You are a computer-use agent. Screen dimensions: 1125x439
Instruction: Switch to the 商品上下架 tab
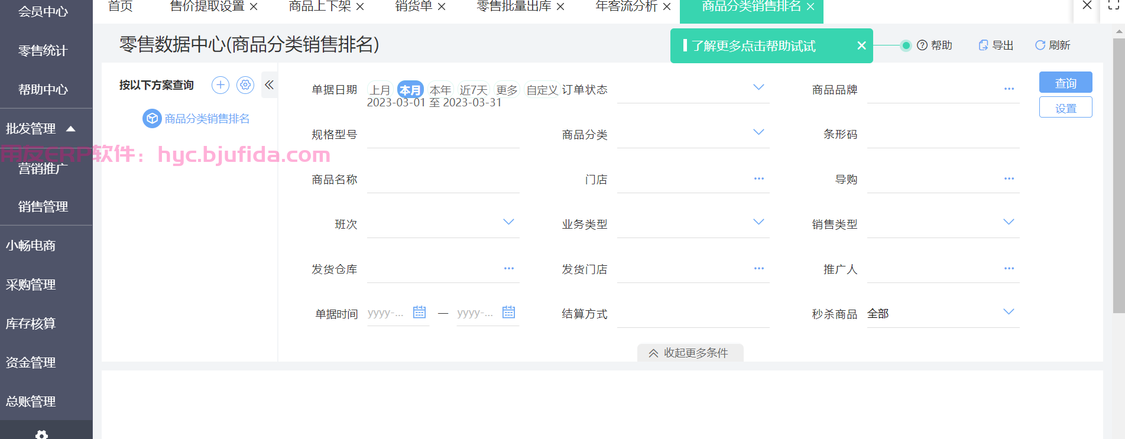coord(319,6)
